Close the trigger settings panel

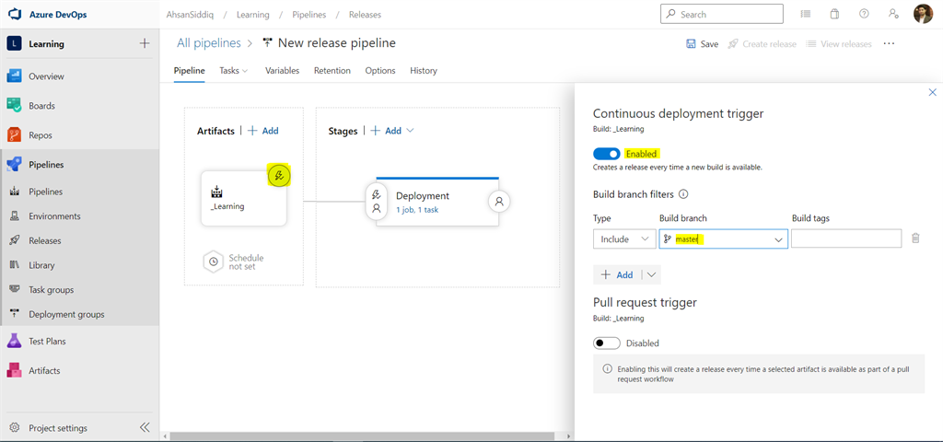932,93
